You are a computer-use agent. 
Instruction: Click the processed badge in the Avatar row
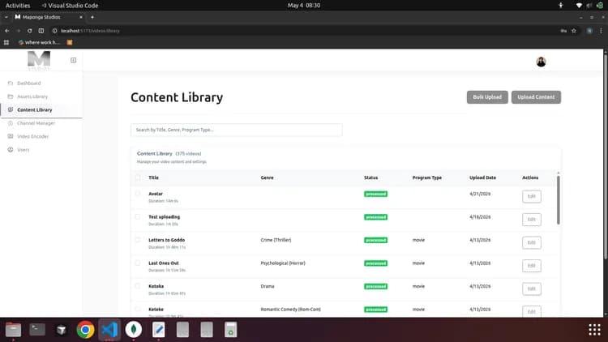coord(375,194)
